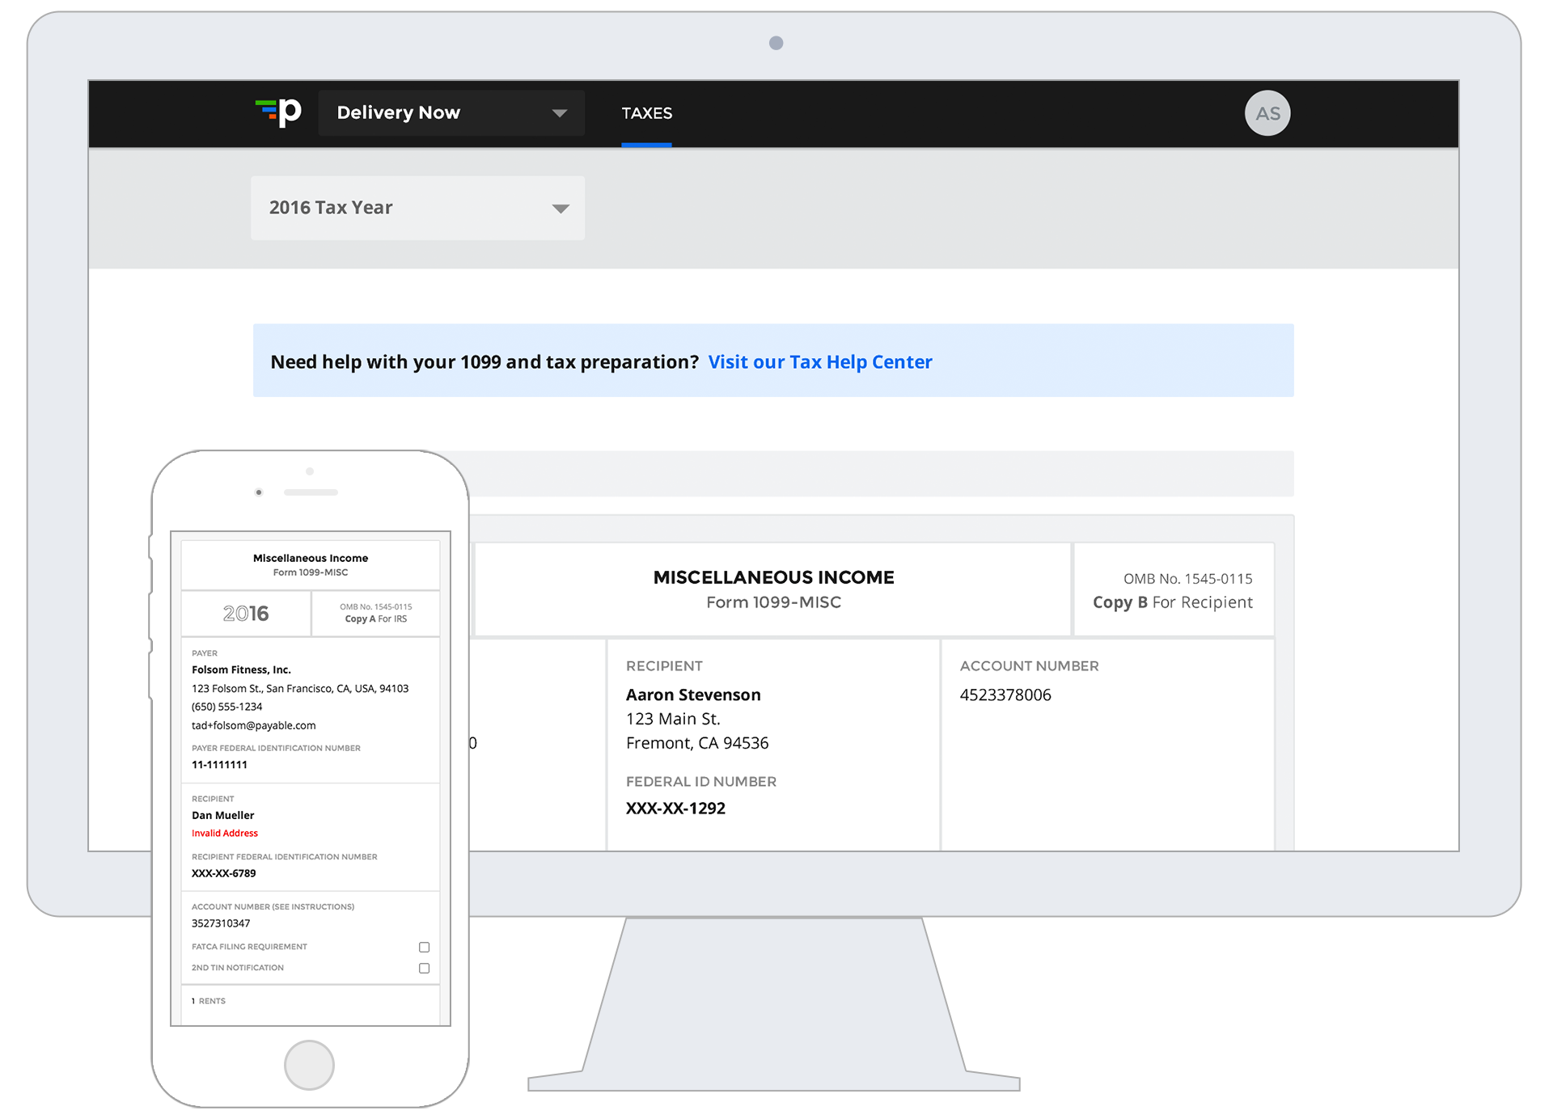1553x1119 pixels.
Task: Switch to the TAXES tab
Action: tap(646, 113)
